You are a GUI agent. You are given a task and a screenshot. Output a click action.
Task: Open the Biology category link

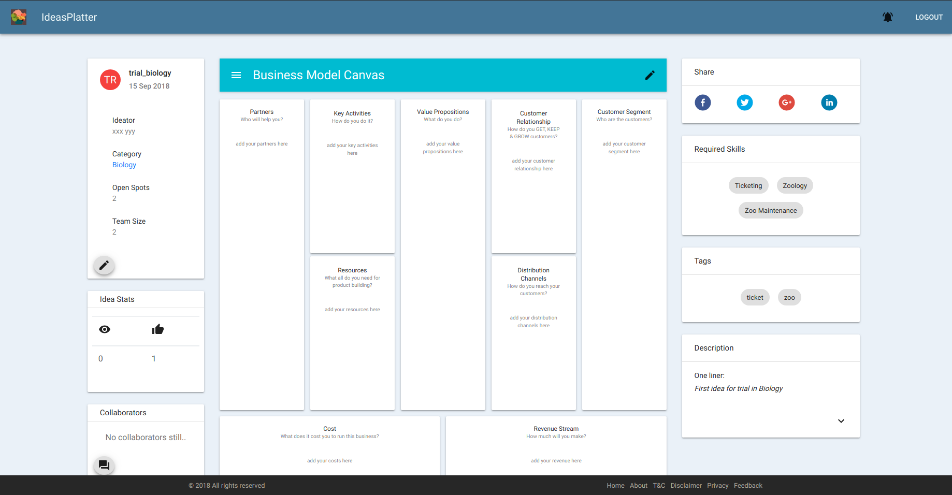click(x=124, y=165)
